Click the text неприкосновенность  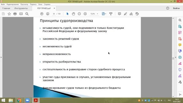pos(57,54)
